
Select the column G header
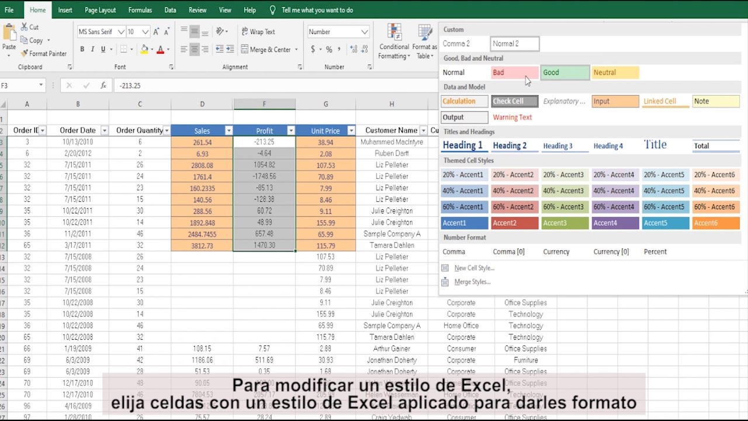[325, 104]
